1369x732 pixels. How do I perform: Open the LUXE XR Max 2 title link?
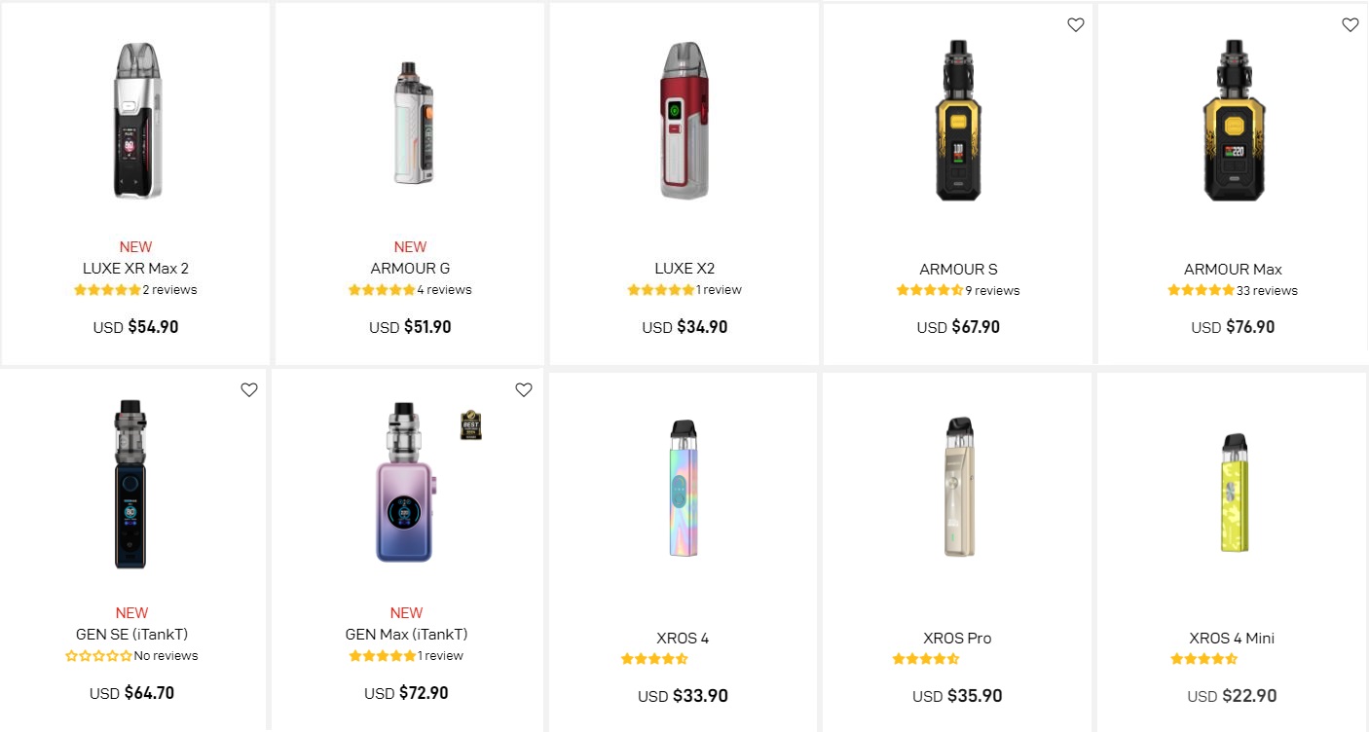135,269
